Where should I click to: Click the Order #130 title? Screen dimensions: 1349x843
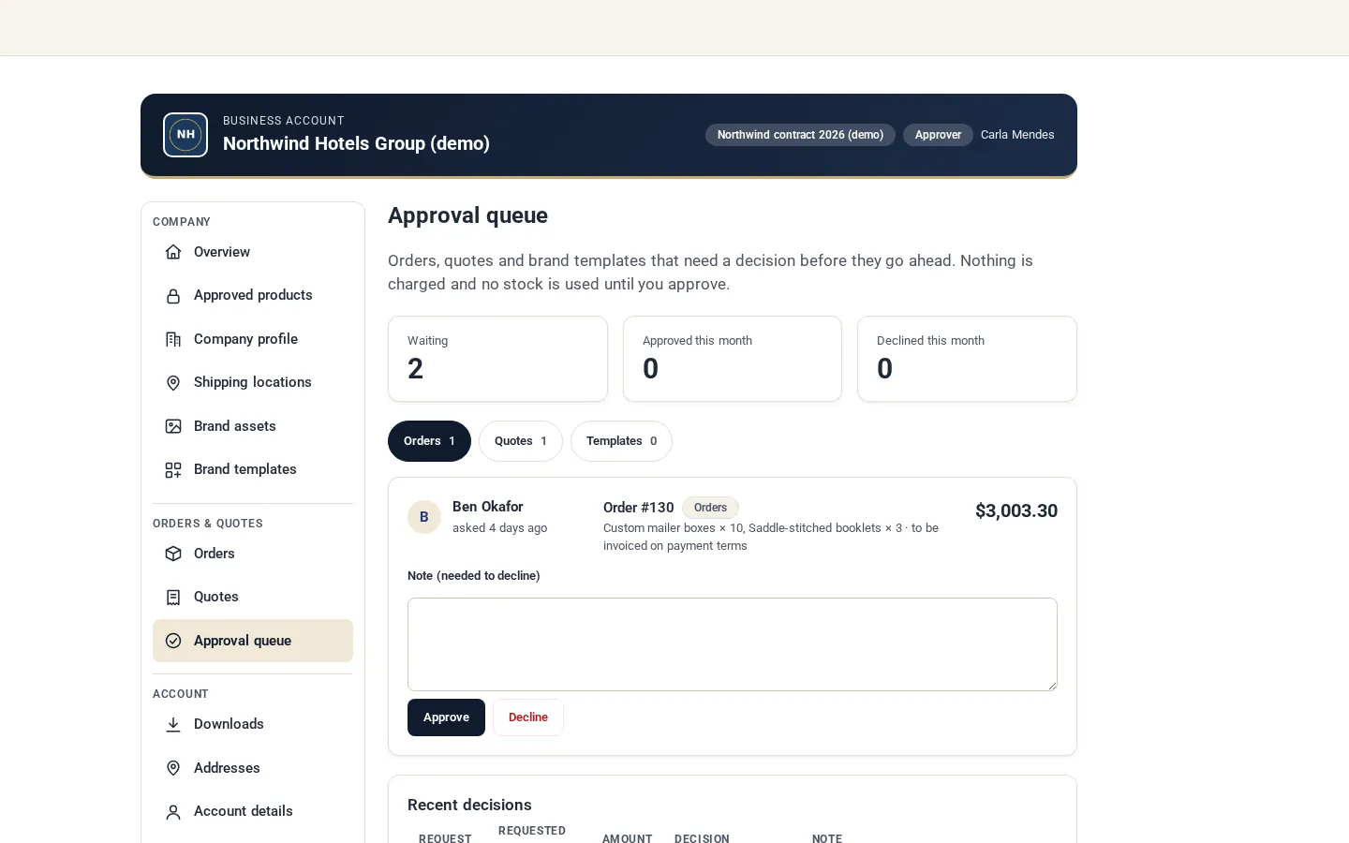pyautogui.click(x=639, y=508)
